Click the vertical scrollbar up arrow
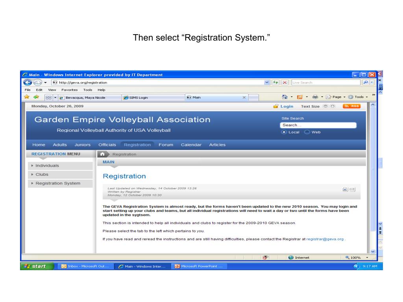The height and width of the screenshot is (302, 403). pos(373,105)
